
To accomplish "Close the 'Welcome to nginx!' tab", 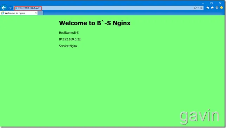I will pos(35,13).
